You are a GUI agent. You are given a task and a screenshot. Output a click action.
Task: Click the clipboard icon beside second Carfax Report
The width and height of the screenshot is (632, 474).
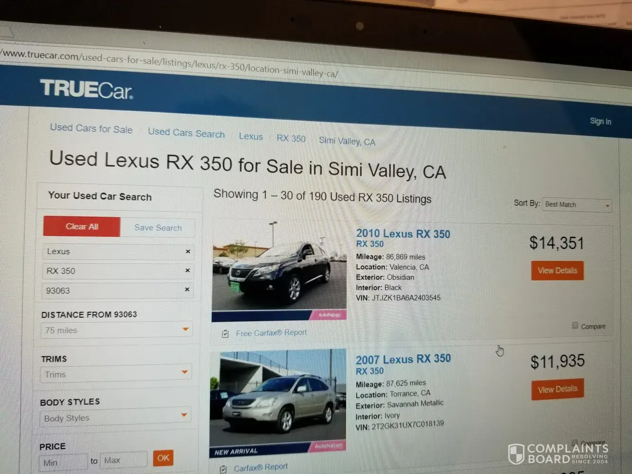click(223, 469)
